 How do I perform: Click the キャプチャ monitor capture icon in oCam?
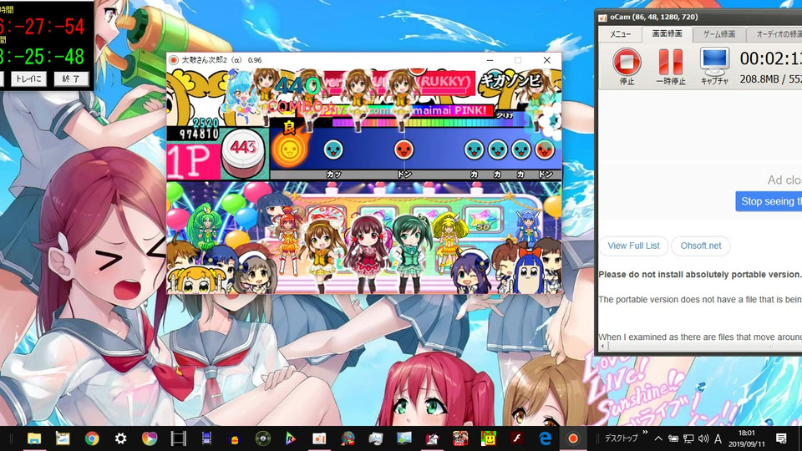[x=714, y=63]
